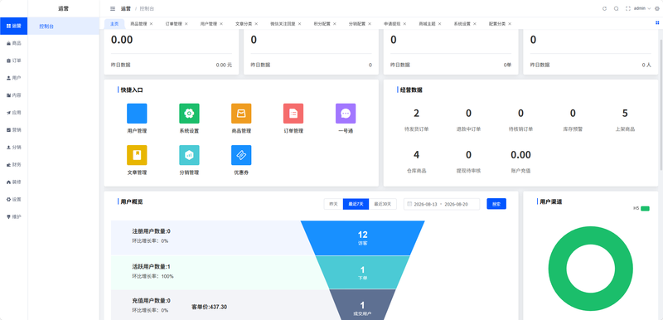Close the 商城主题 tab
663x320 pixels.
pyautogui.click(x=440, y=24)
